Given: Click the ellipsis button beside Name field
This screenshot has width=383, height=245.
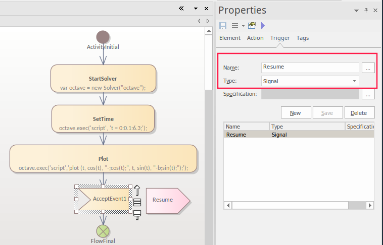Looking at the screenshot, I should point(368,67).
